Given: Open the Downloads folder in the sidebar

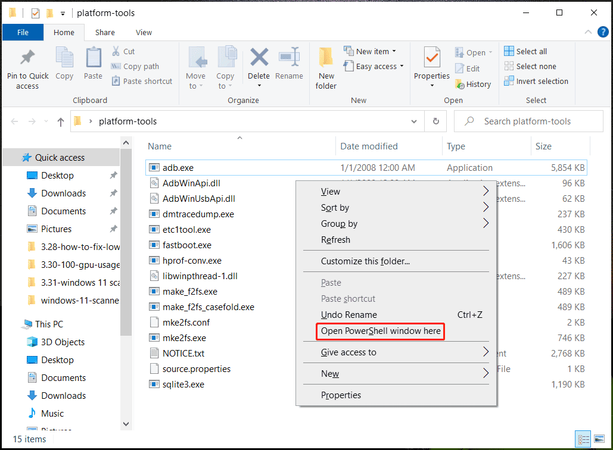Looking at the screenshot, I should tap(62, 193).
